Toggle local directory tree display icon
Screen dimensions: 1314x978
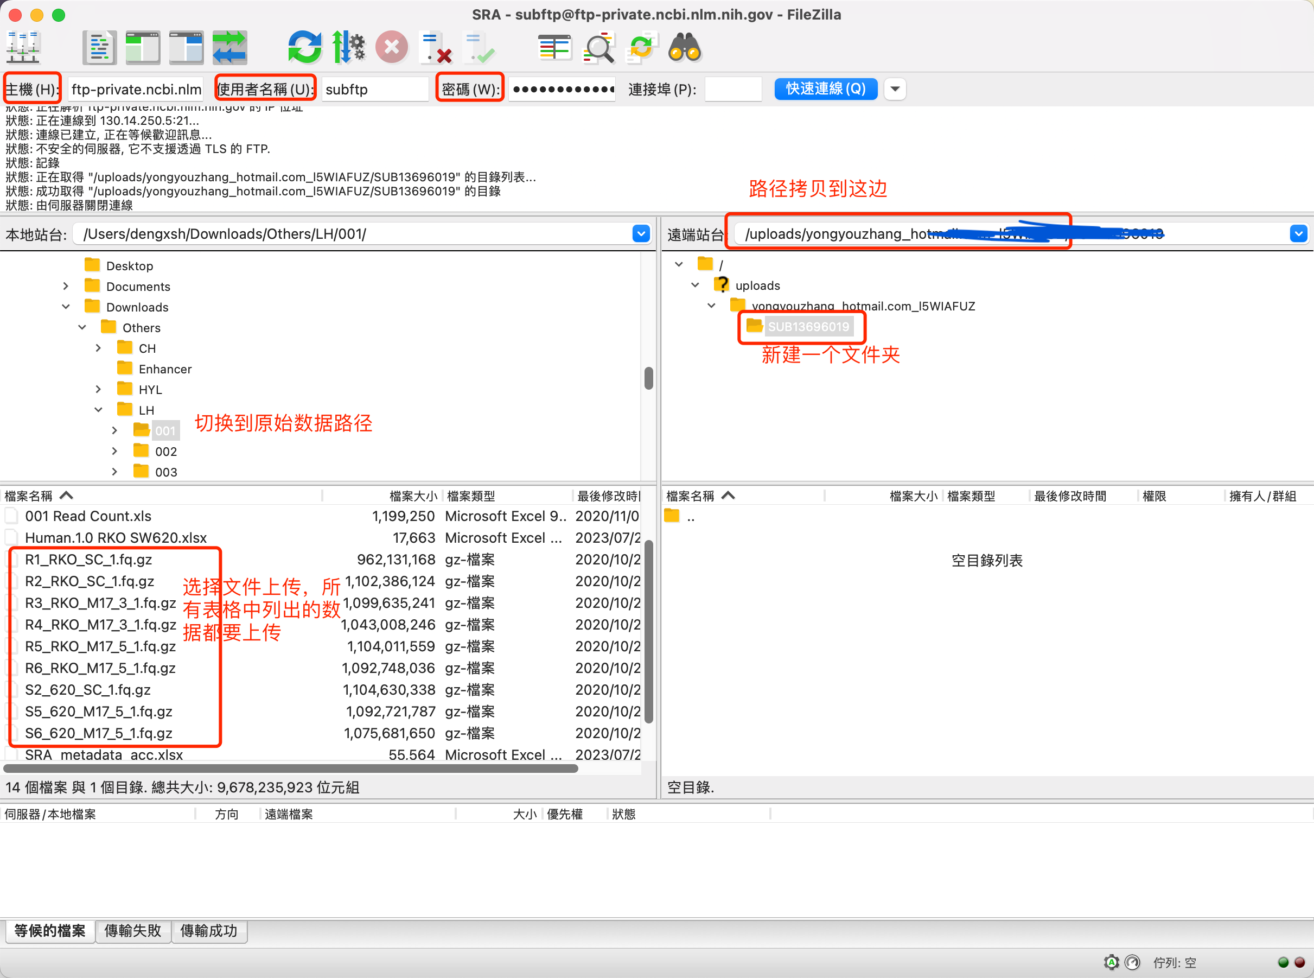[143, 47]
